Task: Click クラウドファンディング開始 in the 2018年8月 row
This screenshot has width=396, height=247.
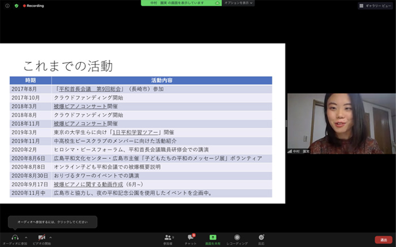Action: coord(88,115)
